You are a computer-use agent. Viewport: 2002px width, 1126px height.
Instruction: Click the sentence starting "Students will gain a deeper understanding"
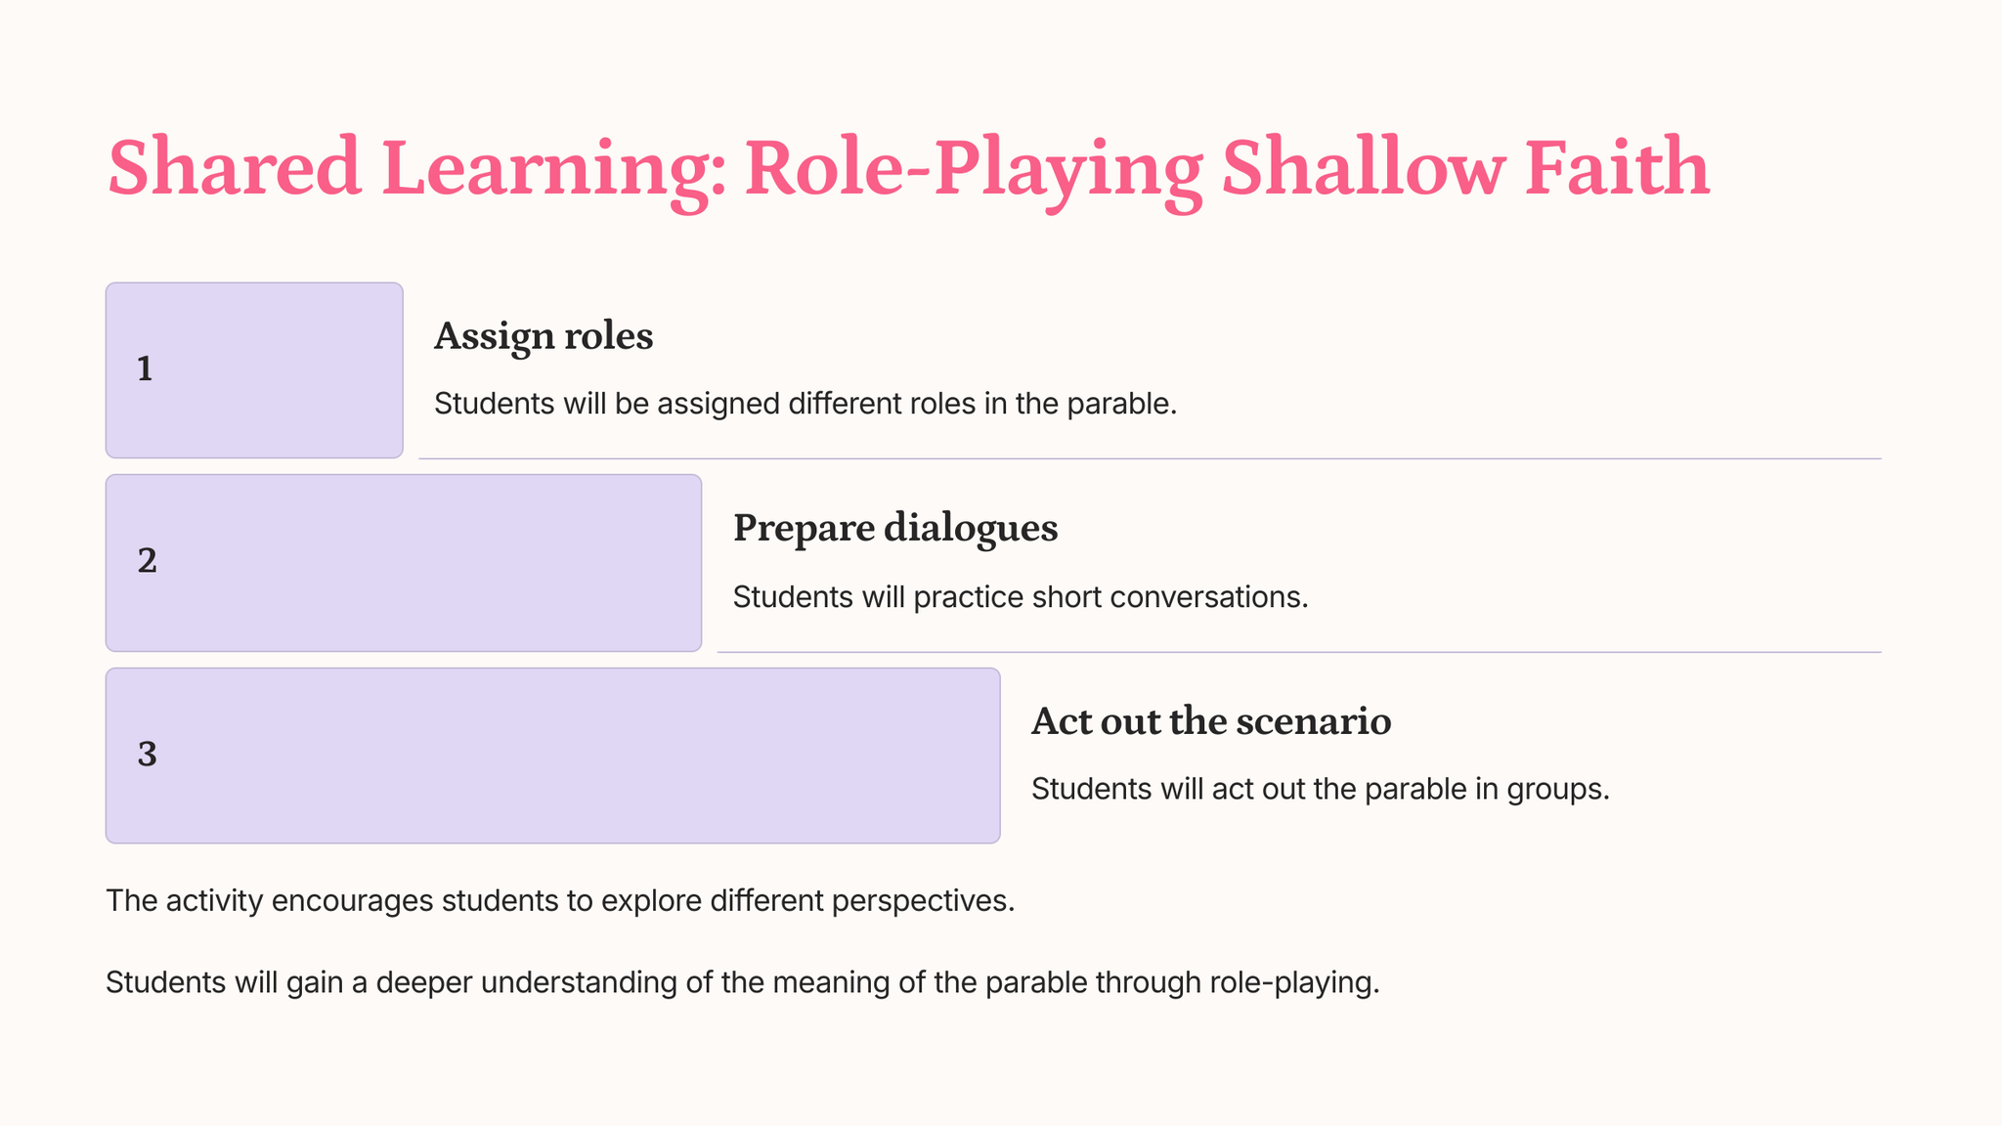tap(742, 982)
